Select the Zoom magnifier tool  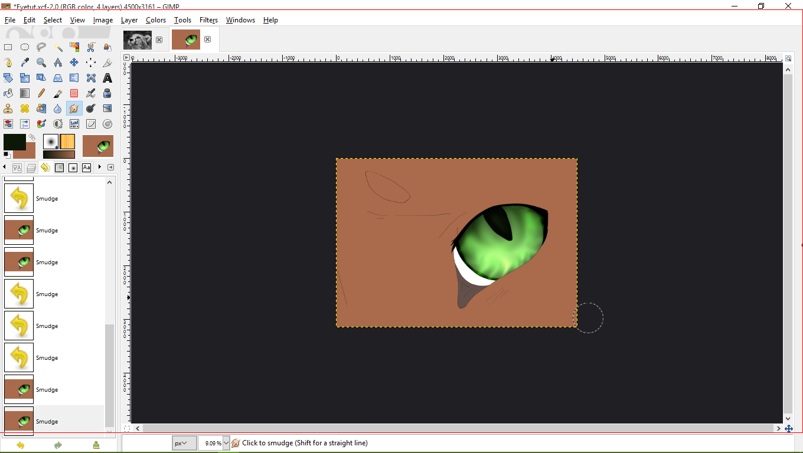[x=41, y=63]
